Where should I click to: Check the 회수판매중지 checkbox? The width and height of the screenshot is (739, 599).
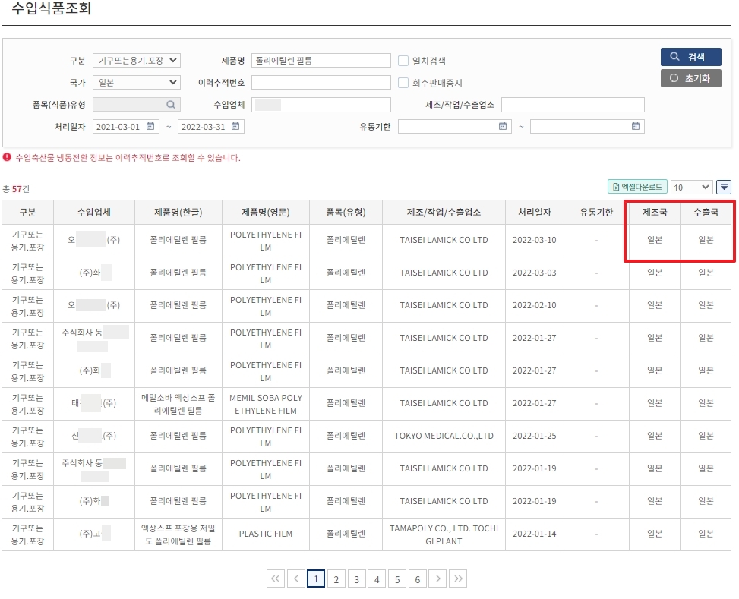(x=403, y=83)
